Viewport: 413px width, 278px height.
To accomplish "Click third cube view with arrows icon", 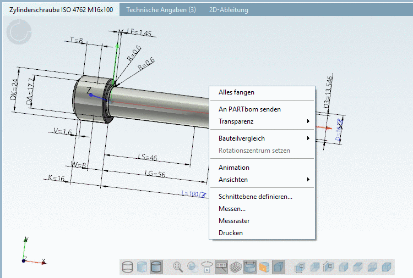I will tap(329, 267).
